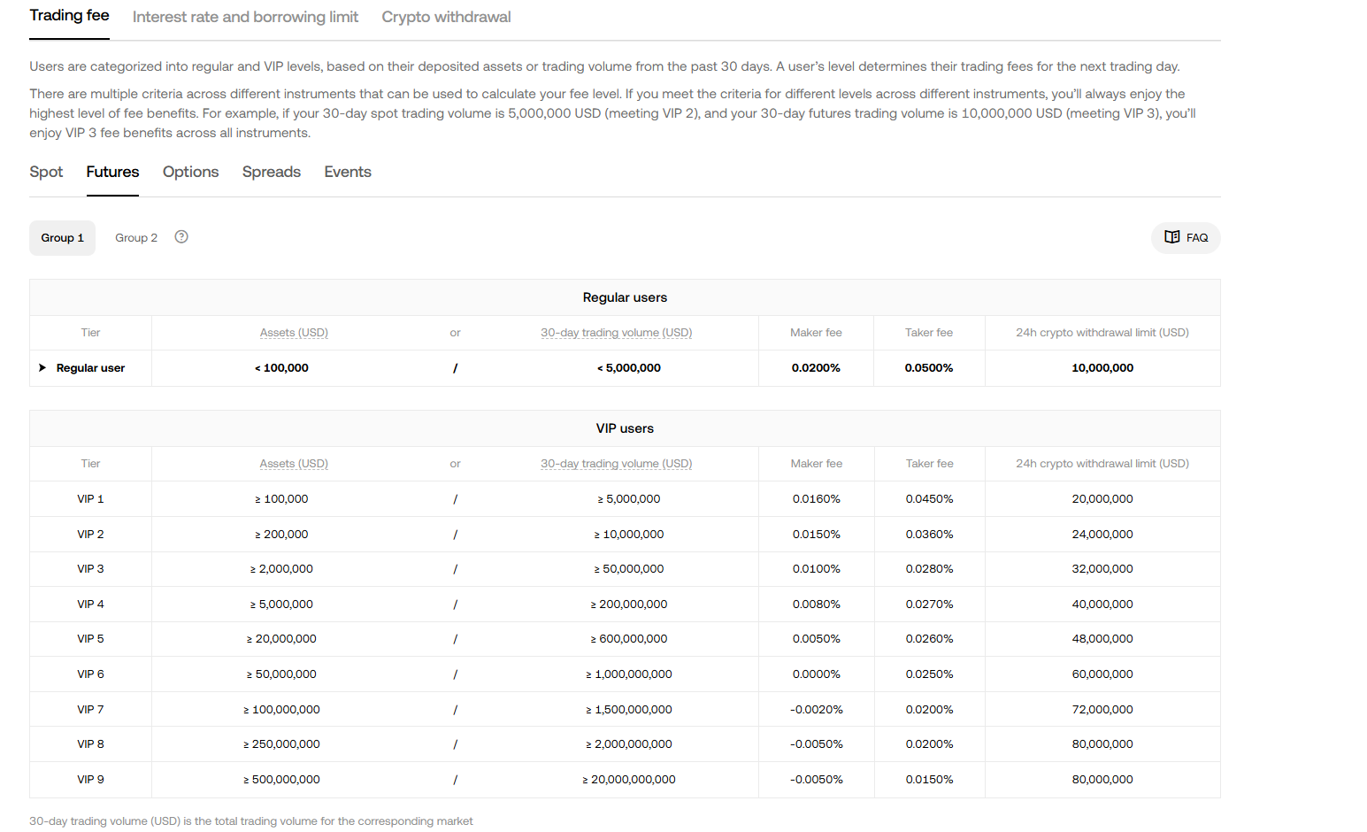
Task: Open the Crypto withdrawal tab
Action: [x=446, y=17]
